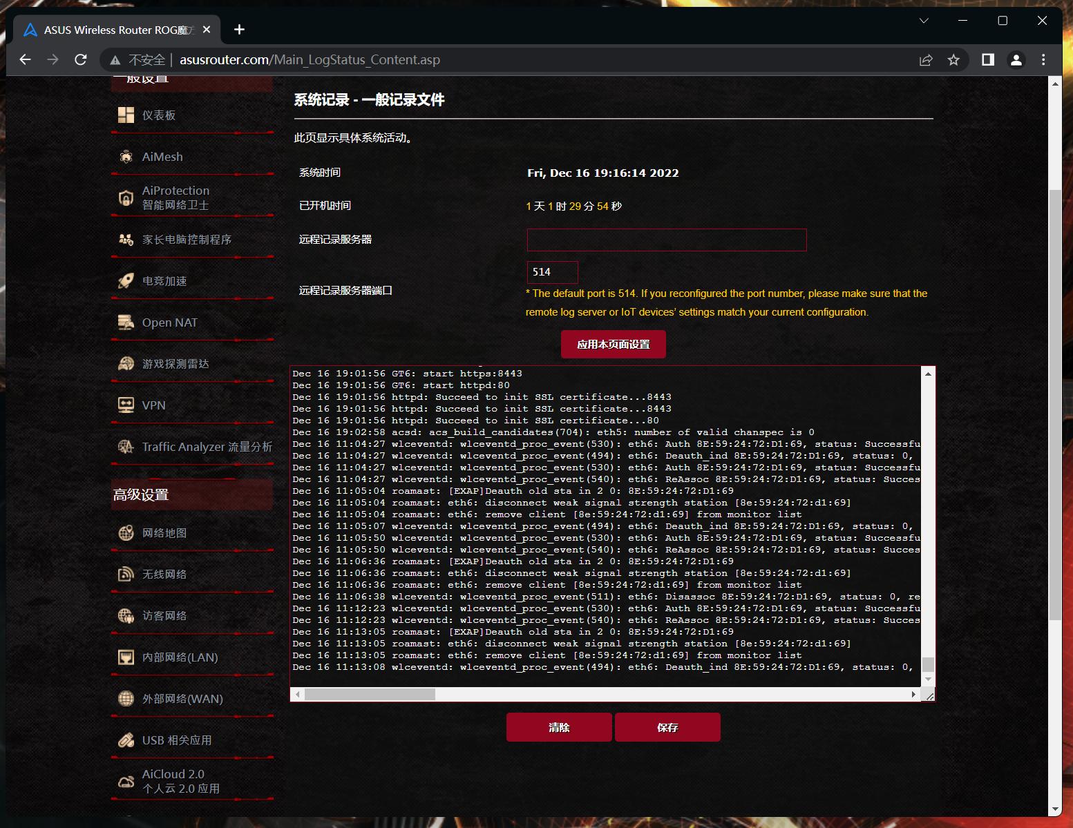Go to the 无线网络 wireless menu
Image resolution: width=1073 pixels, height=828 pixels.
point(164,575)
